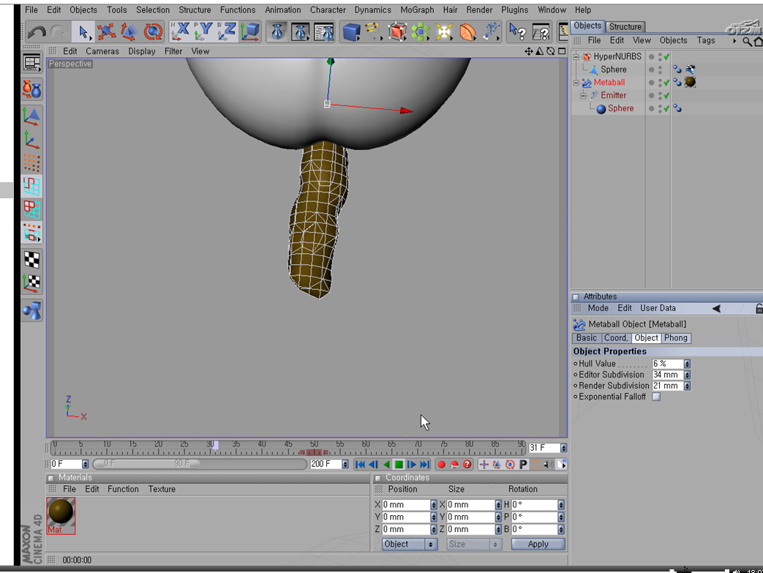Screen dimensions: 763x573
Task: Open the light/scene objects icon
Action: 444,32
